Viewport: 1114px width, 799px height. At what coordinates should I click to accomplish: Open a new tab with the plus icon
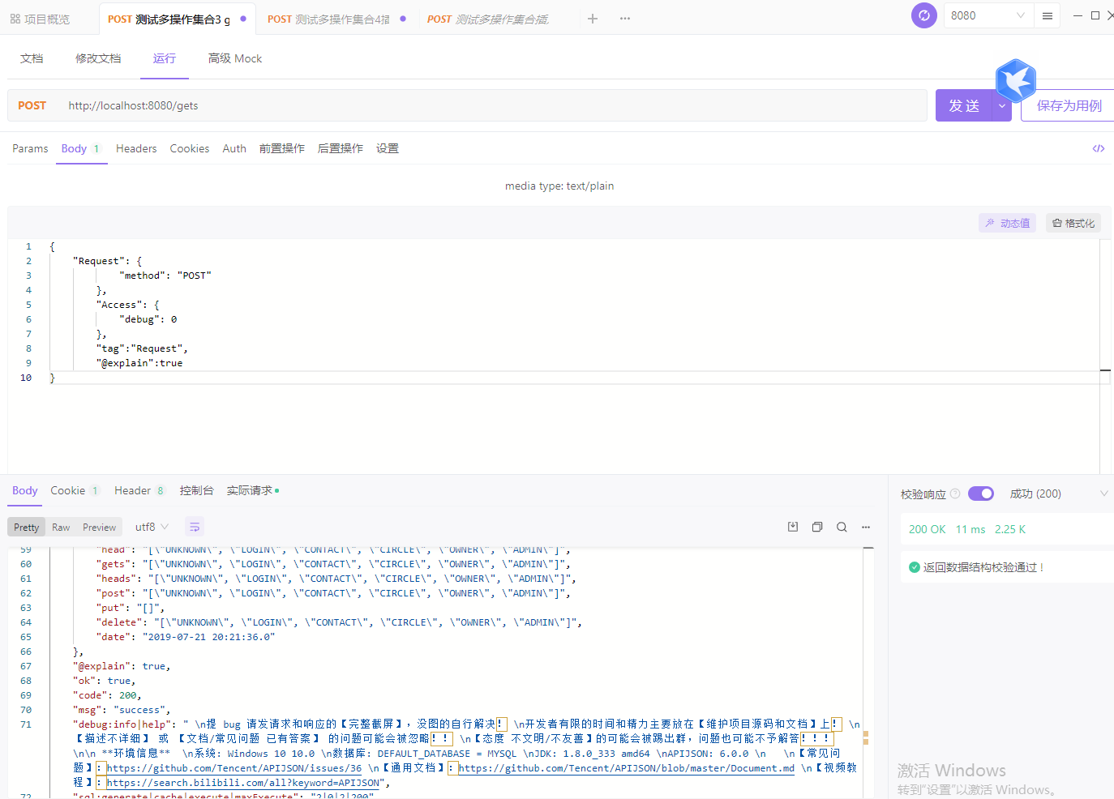click(x=593, y=19)
